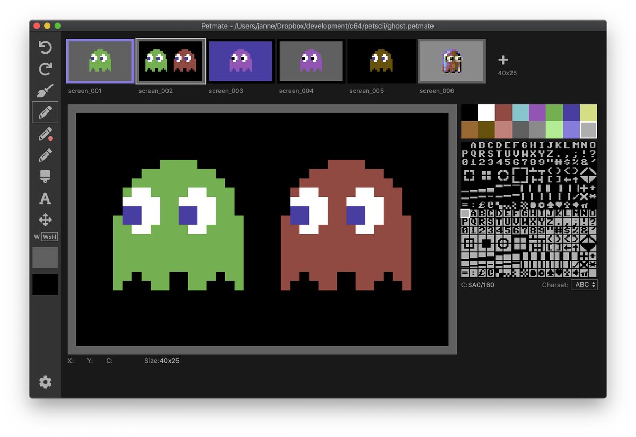Select non-inverted digit 0 in character map

tap(465, 162)
